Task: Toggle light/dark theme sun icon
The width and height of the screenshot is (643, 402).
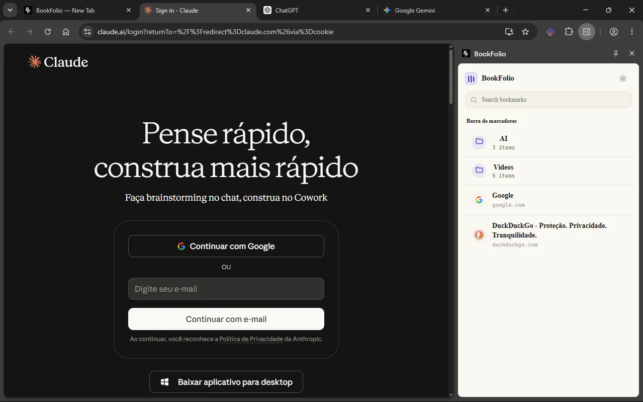Action: point(623,78)
